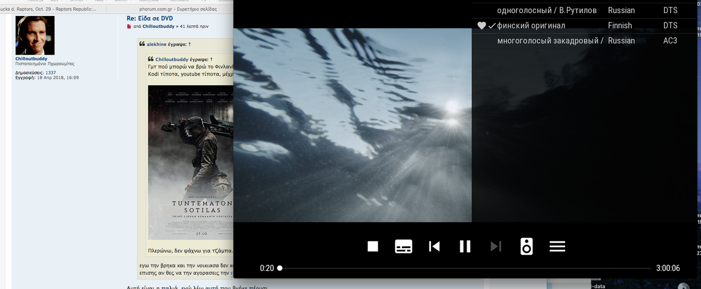Switch to the Raptors Republic browser tab
701x289 pixels.
coord(52,9)
